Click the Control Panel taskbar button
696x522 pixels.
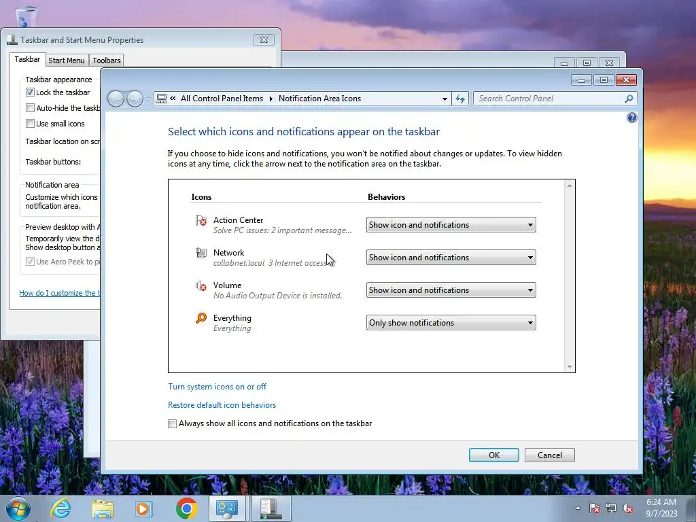click(228, 508)
